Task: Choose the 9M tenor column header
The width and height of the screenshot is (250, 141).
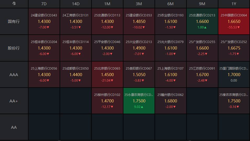Action: pyautogui.click(x=202, y=4)
